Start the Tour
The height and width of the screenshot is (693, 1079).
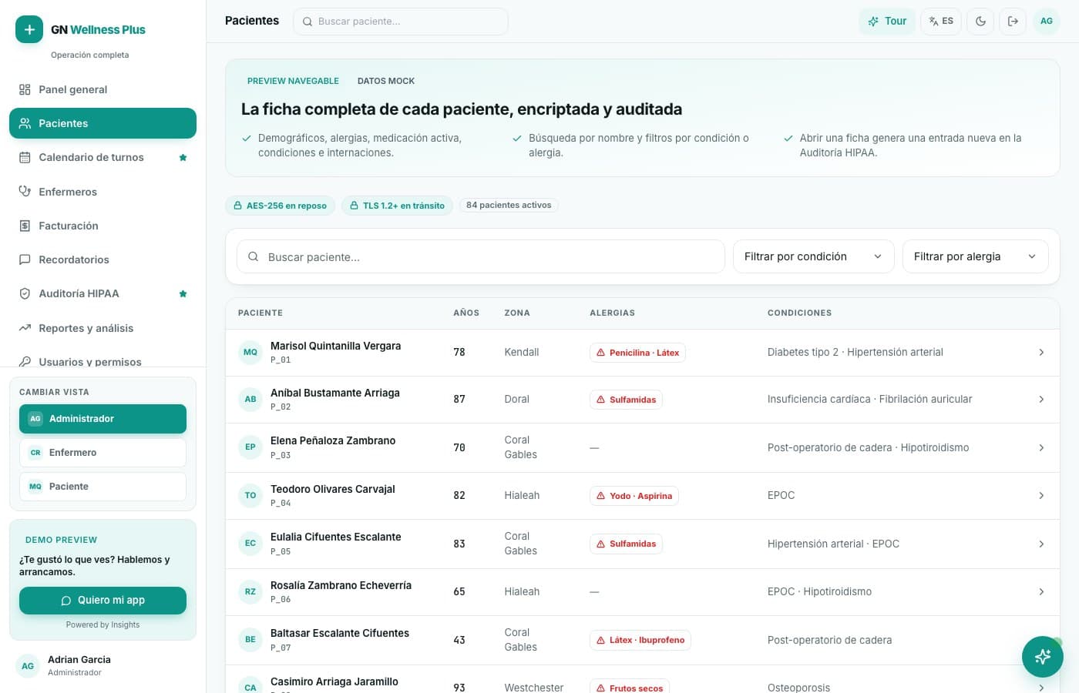(x=887, y=22)
